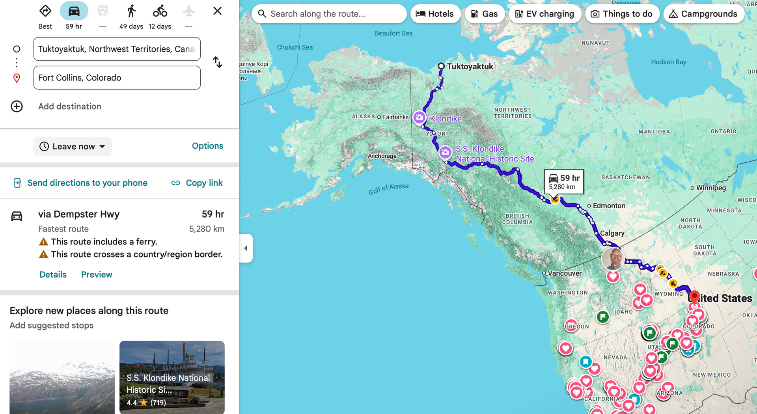Collapse the side panel with arrow

(x=246, y=248)
